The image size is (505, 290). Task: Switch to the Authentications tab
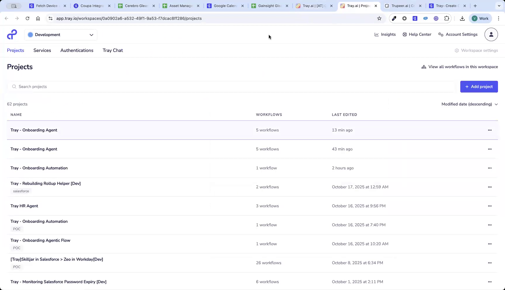click(77, 50)
